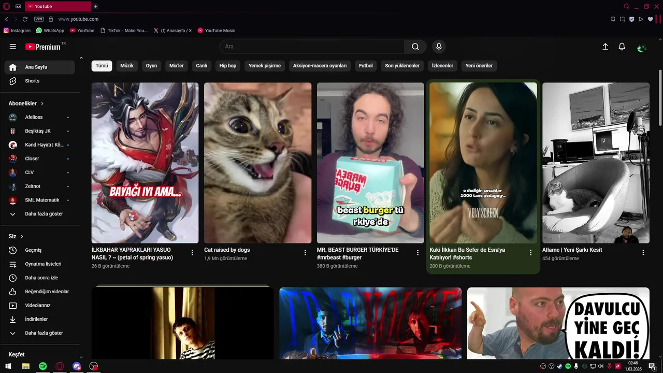Open the upload/create video icon
The height and width of the screenshot is (373, 663).
point(605,47)
